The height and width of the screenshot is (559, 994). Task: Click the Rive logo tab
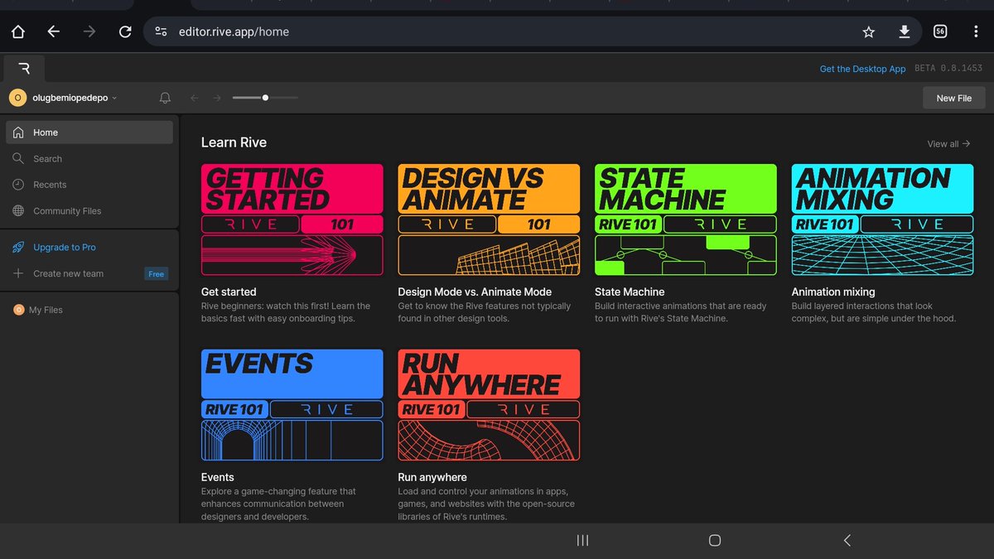[24, 68]
